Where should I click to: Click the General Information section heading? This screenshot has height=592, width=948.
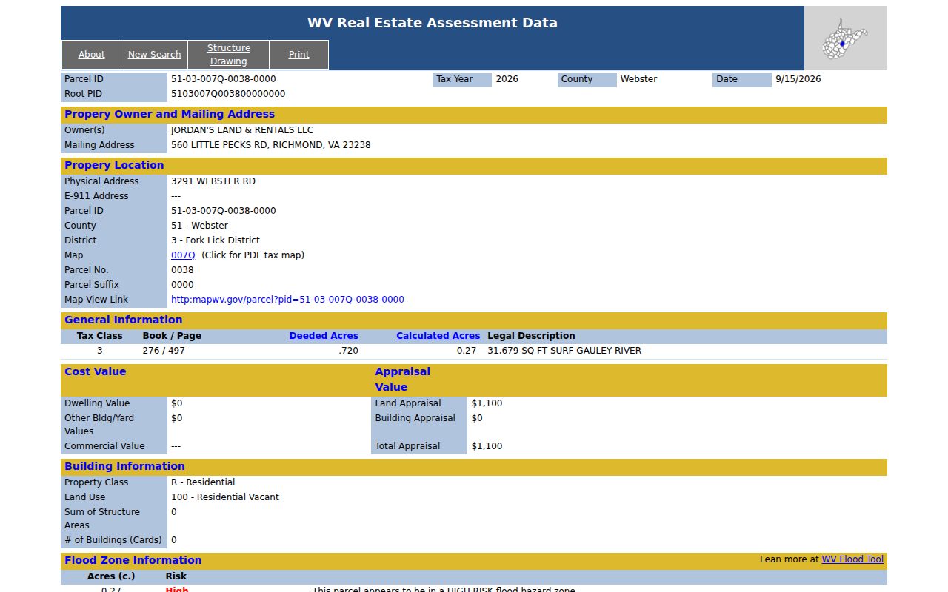click(x=123, y=320)
